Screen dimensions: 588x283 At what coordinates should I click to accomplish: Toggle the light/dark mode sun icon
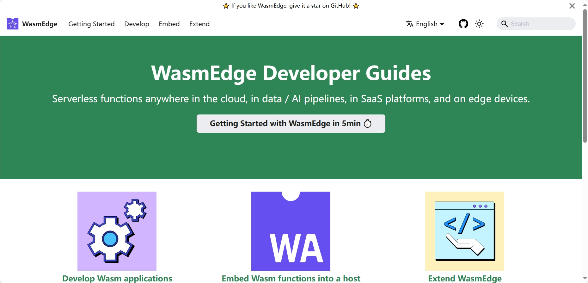479,24
